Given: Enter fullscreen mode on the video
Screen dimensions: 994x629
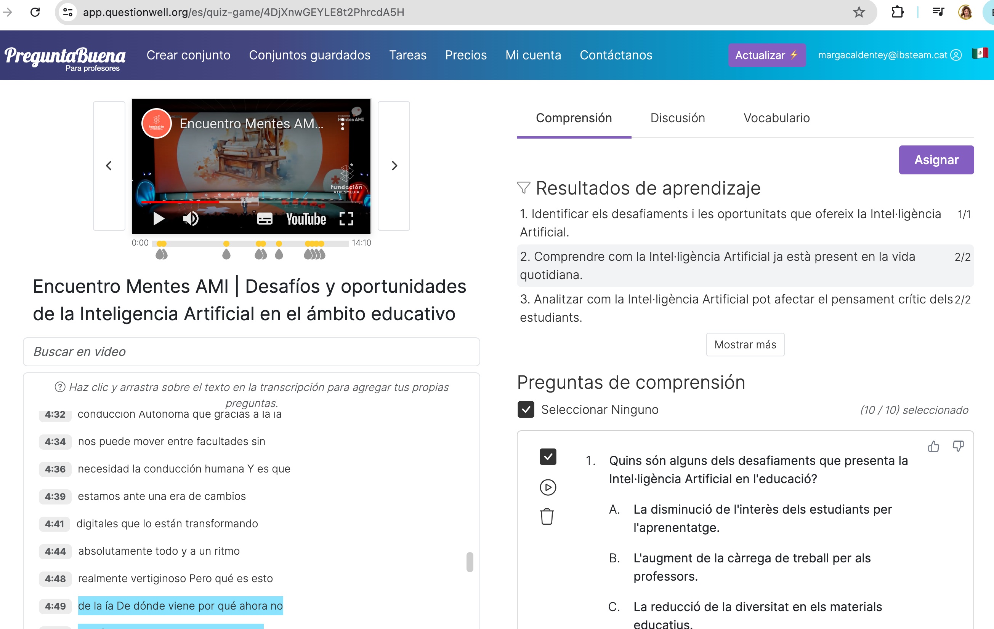Looking at the screenshot, I should [347, 219].
